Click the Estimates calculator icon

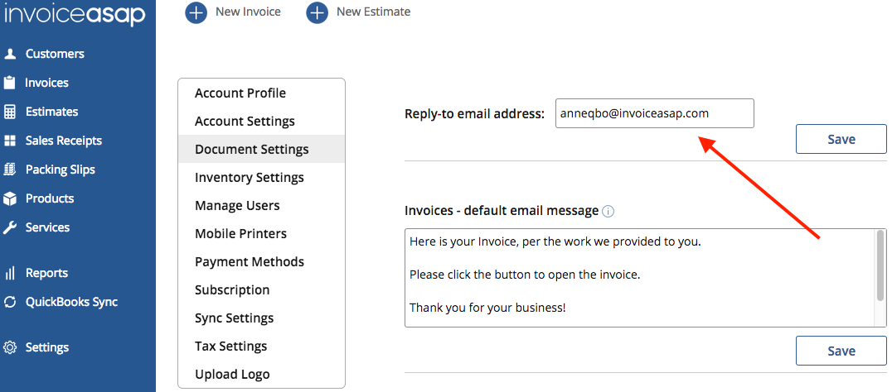pyautogui.click(x=10, y=112)
